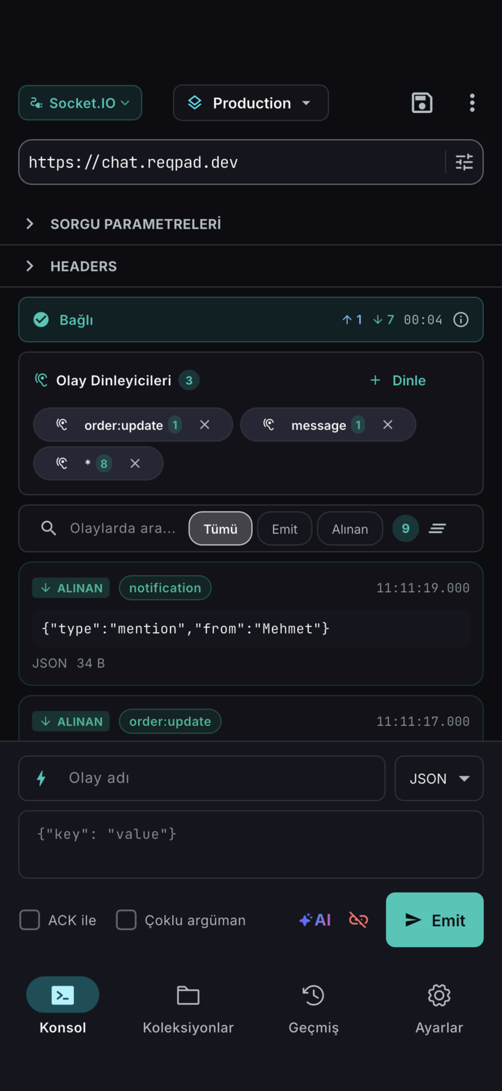Enable the Çoklu argüman checkbox

pyautogui.click(x=126, y=920)
